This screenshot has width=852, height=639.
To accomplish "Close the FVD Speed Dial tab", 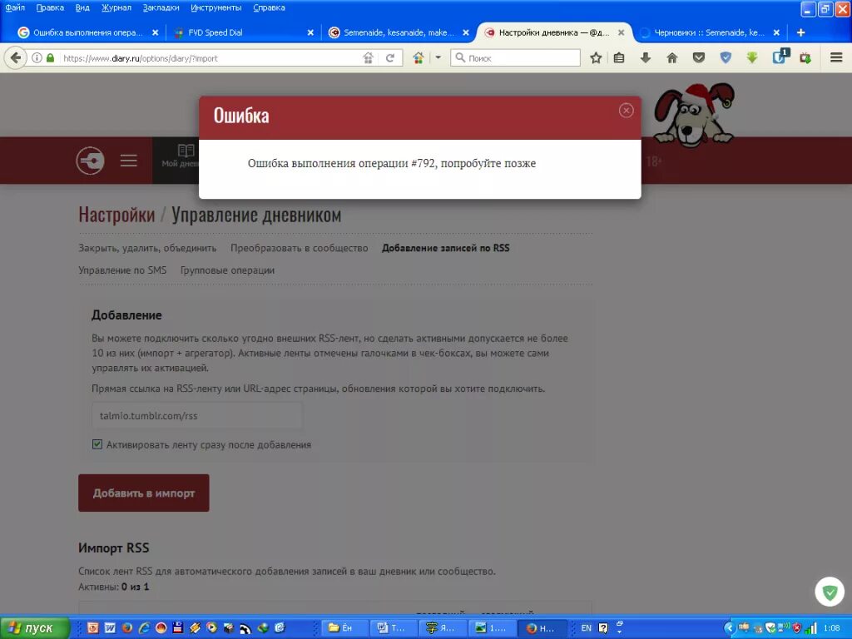I will [310, 32].
